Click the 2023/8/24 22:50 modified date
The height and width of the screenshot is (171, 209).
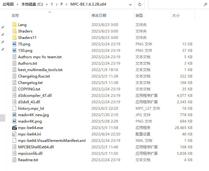click(106, 134)
